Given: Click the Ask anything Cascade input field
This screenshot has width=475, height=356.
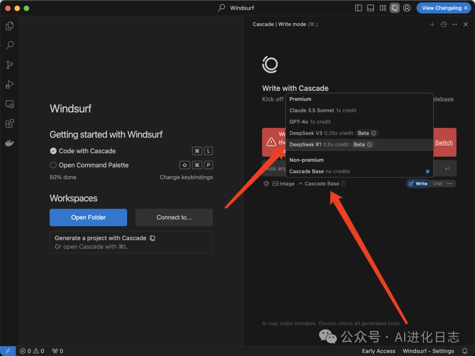Looking at the screenshot, I should pos(359,168).
